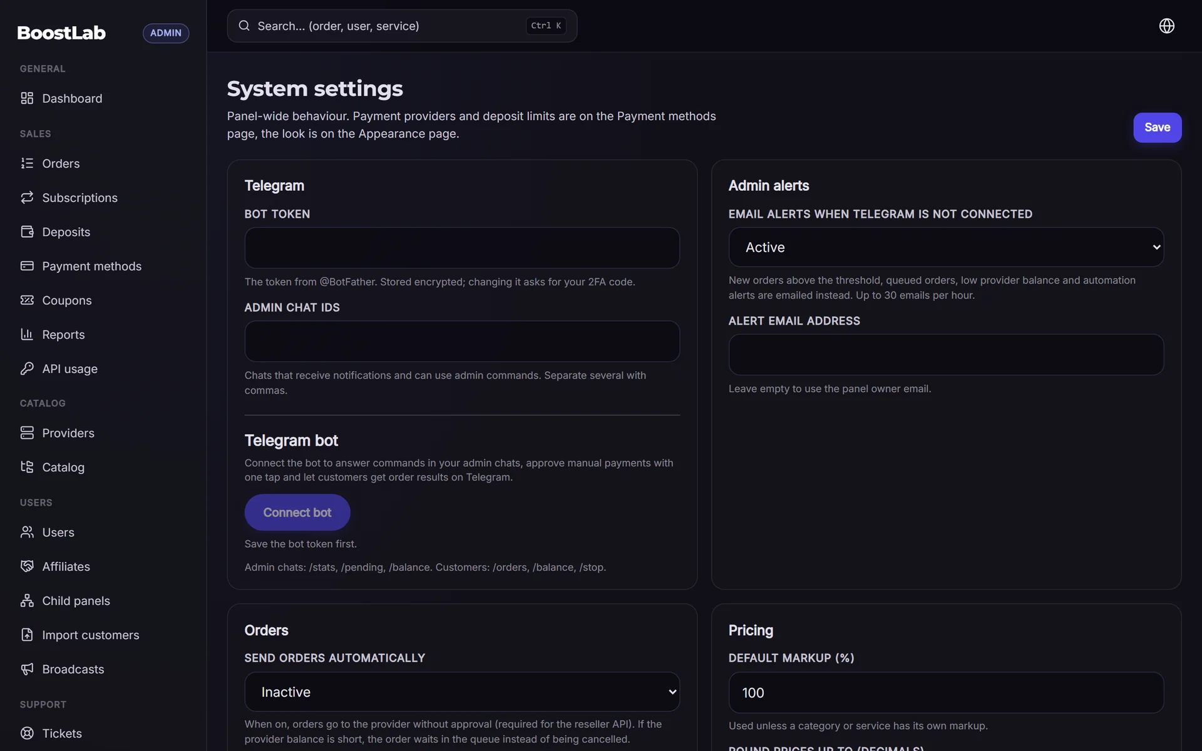
Task: Click the Catalog tree icon
Action: (27, 467)
